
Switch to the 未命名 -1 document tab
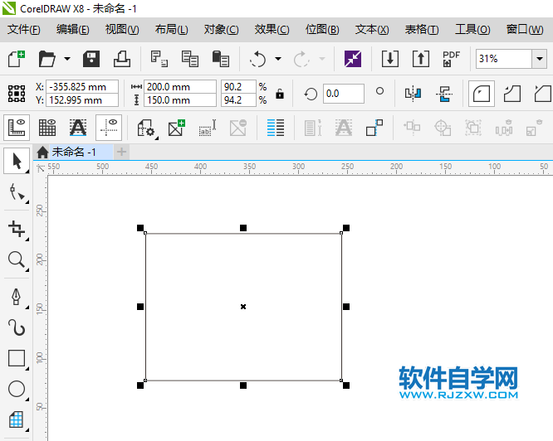click(73, 152)
